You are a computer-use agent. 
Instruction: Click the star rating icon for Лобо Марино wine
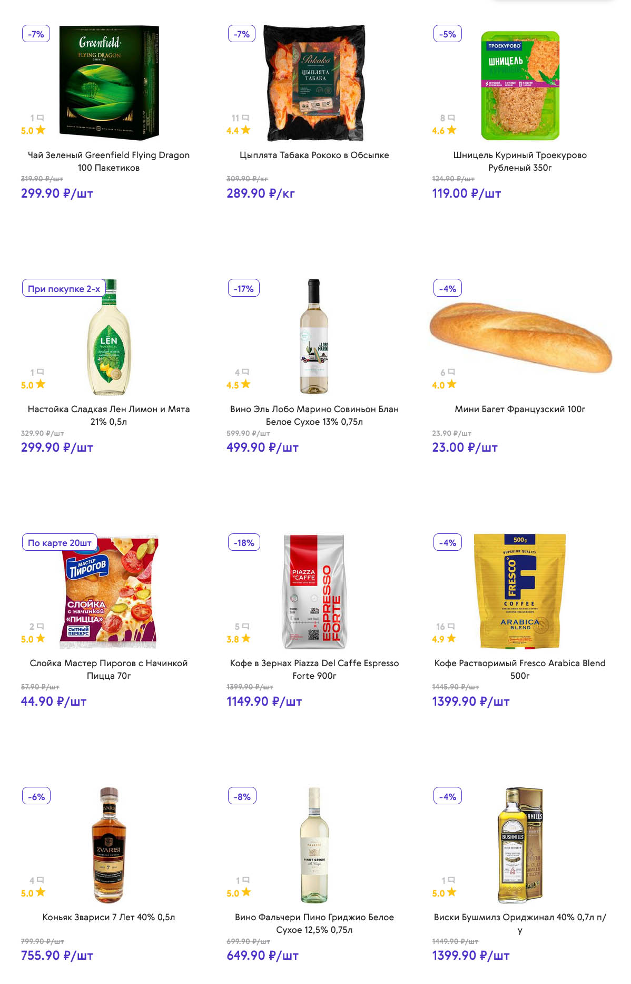click(245, 384)
